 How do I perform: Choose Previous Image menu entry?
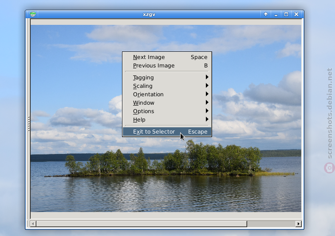coord(167,66)
